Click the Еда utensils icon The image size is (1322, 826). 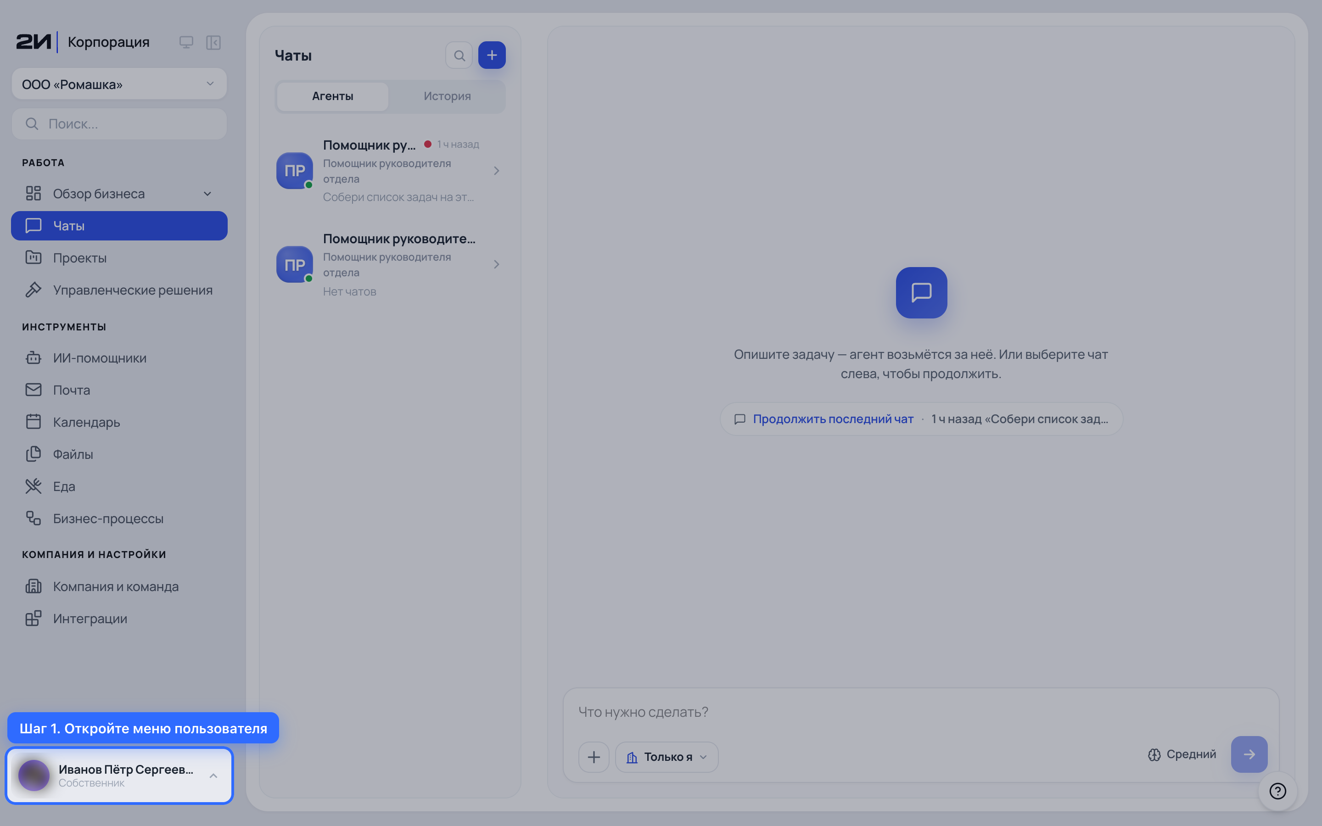[x=34, y=486]
